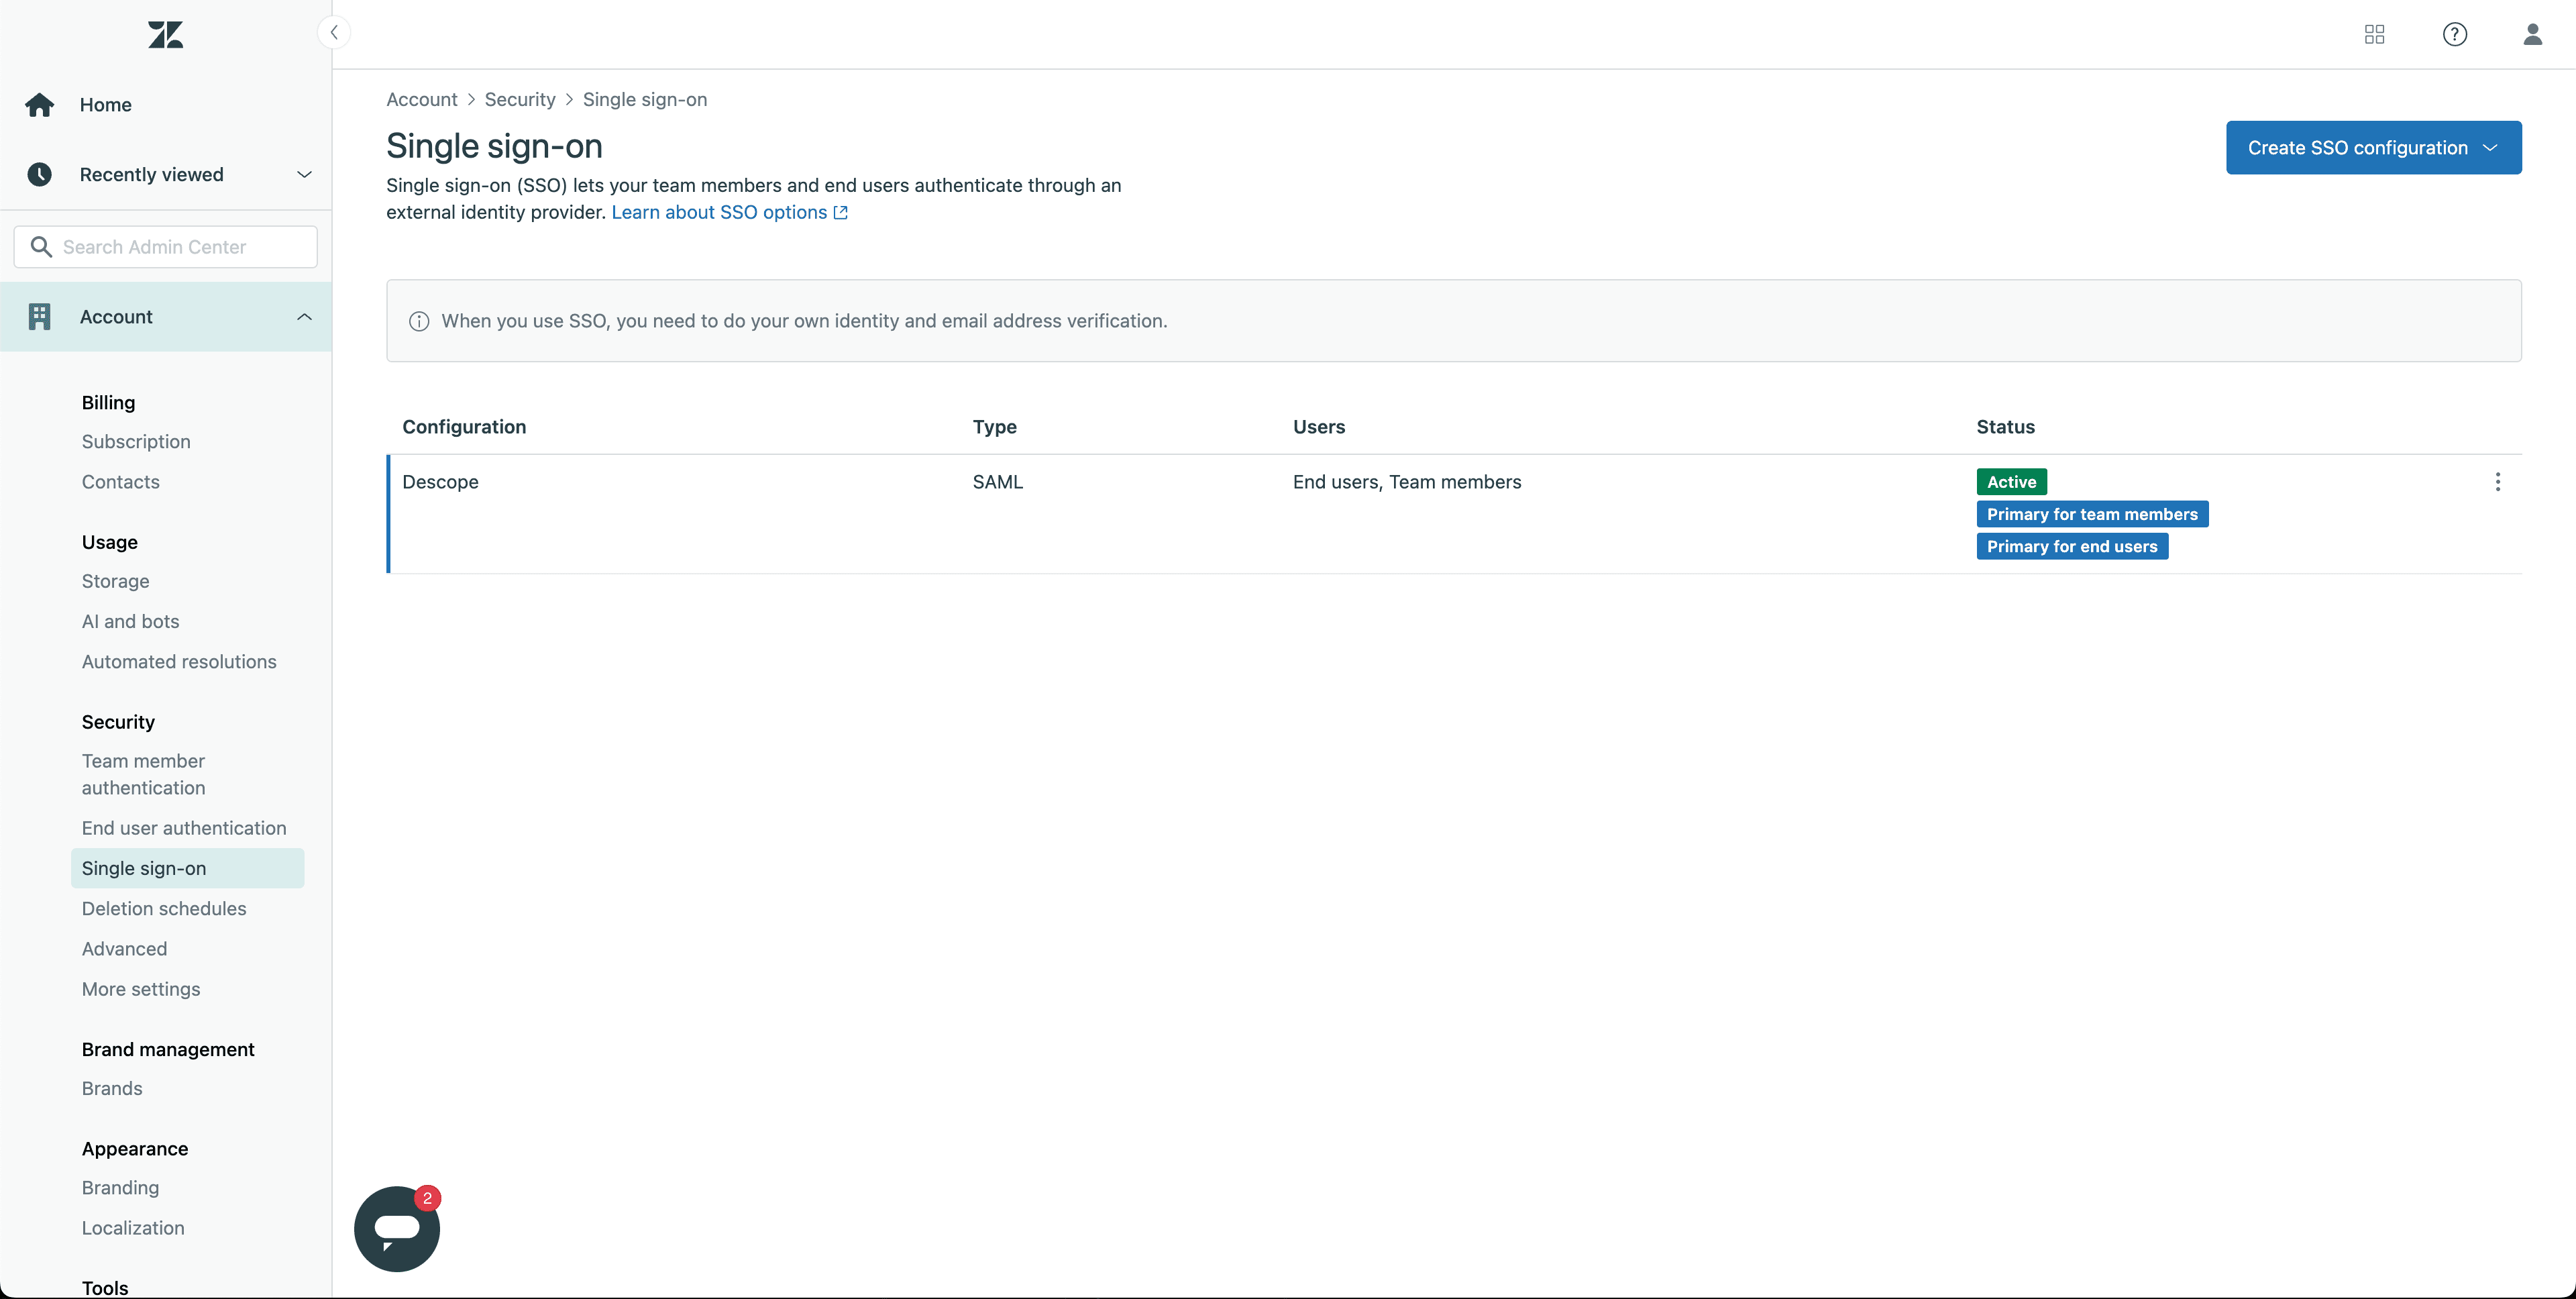Open Team member authentication
2576x1299 pixels.
point(144,774)
